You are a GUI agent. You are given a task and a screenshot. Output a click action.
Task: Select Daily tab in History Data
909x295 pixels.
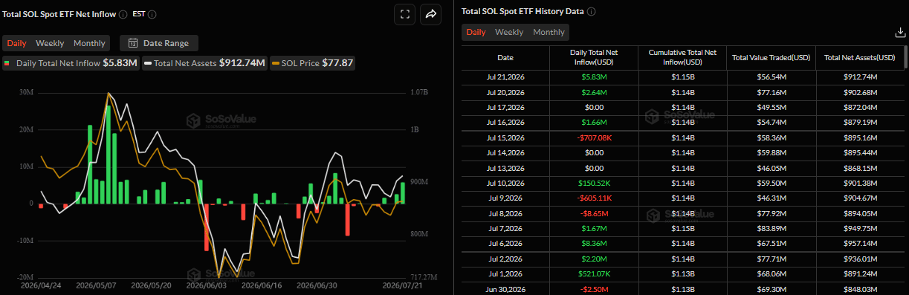476,32
